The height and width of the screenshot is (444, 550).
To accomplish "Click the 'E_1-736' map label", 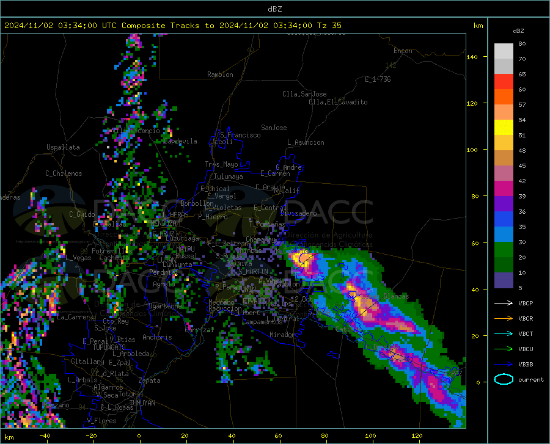I will (378, 79).
